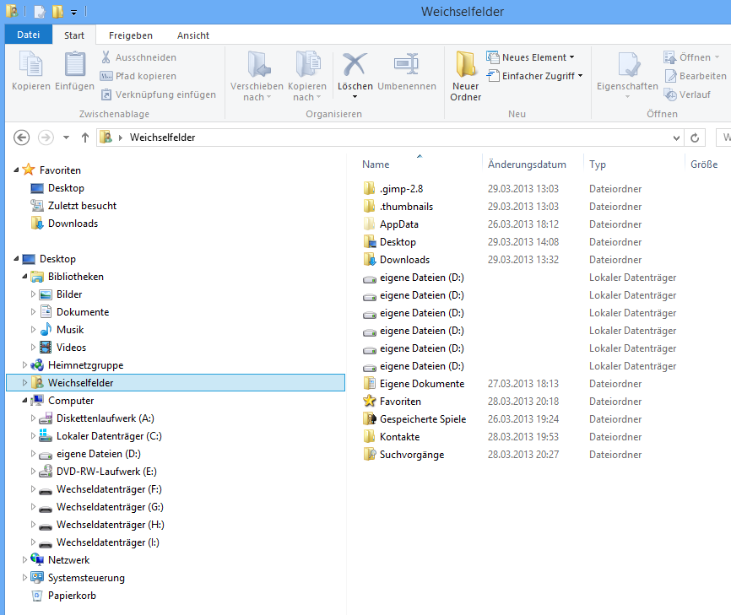Open quick access toolbar customize arrow
This screenshot has width=731, height=615.
click(73, 13)
